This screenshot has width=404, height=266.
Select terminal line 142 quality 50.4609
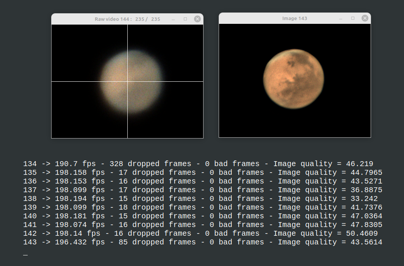200,233
